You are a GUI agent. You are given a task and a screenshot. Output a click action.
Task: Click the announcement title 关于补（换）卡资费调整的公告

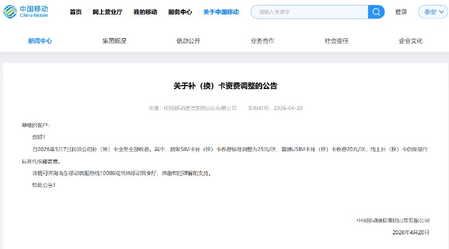pos(226,86)
